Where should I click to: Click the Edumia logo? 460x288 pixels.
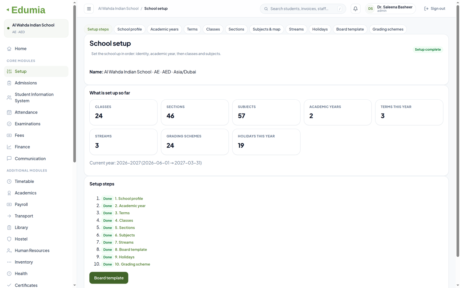coord(26,10)
